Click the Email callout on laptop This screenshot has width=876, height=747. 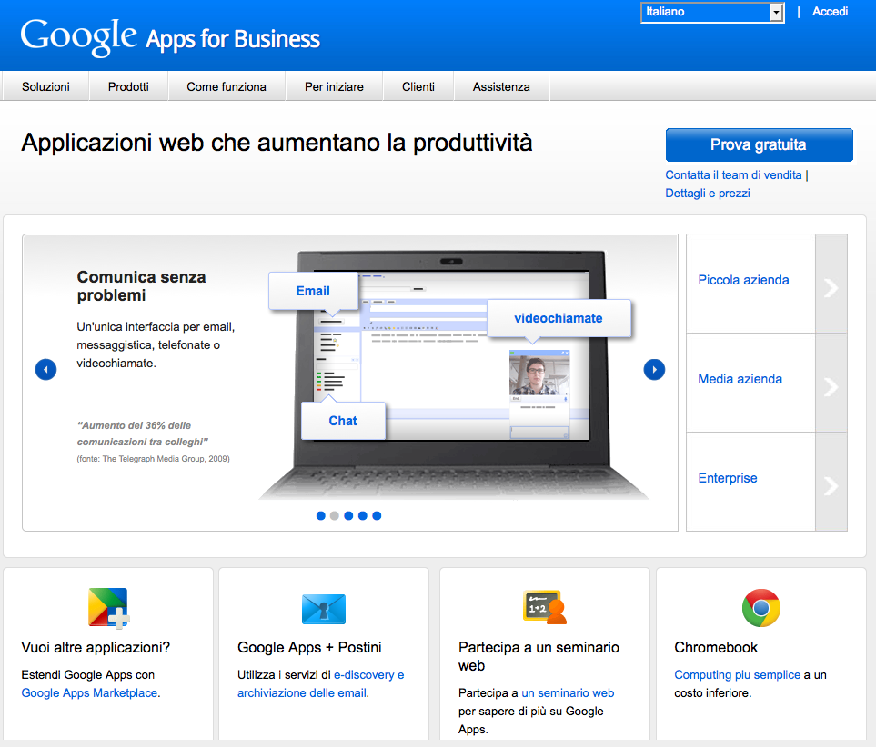pos(313,291)
